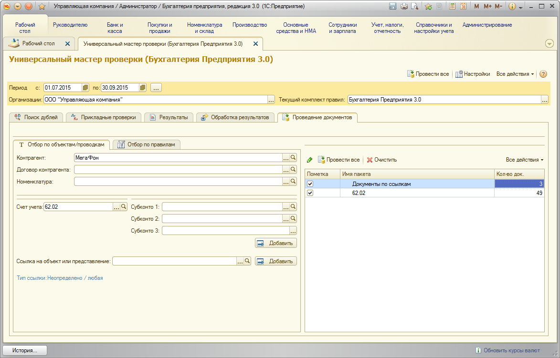Click into the Договор контрагента input field
The image size is (560, 358).
point(178,170)
